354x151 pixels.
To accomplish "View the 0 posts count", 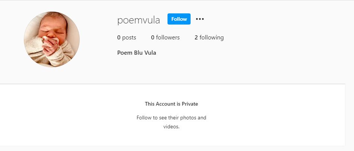I will coord(127,38).
